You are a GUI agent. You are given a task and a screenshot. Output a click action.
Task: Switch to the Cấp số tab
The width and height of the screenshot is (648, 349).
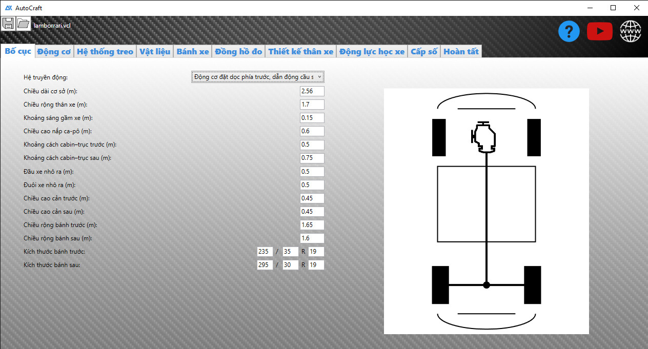coord(424,51)
